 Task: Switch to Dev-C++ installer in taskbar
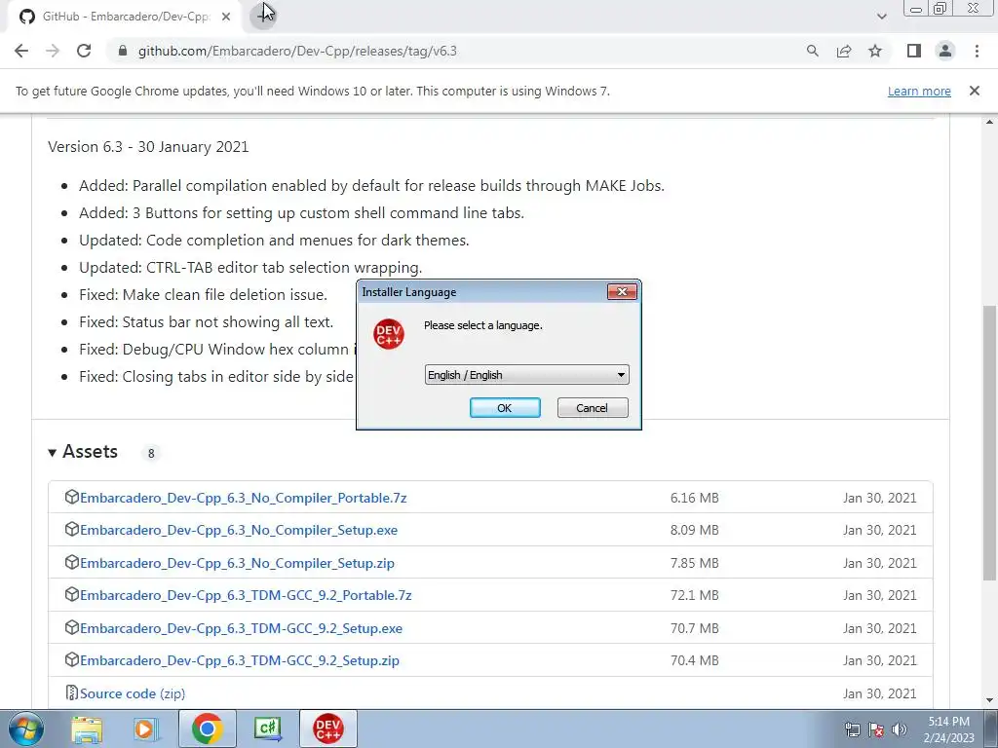pyautogui.click(x=327, y=729)
